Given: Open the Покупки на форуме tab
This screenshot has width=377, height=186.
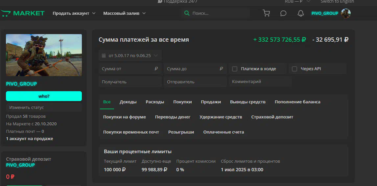Looking at the screenshot, I should 125,117.
